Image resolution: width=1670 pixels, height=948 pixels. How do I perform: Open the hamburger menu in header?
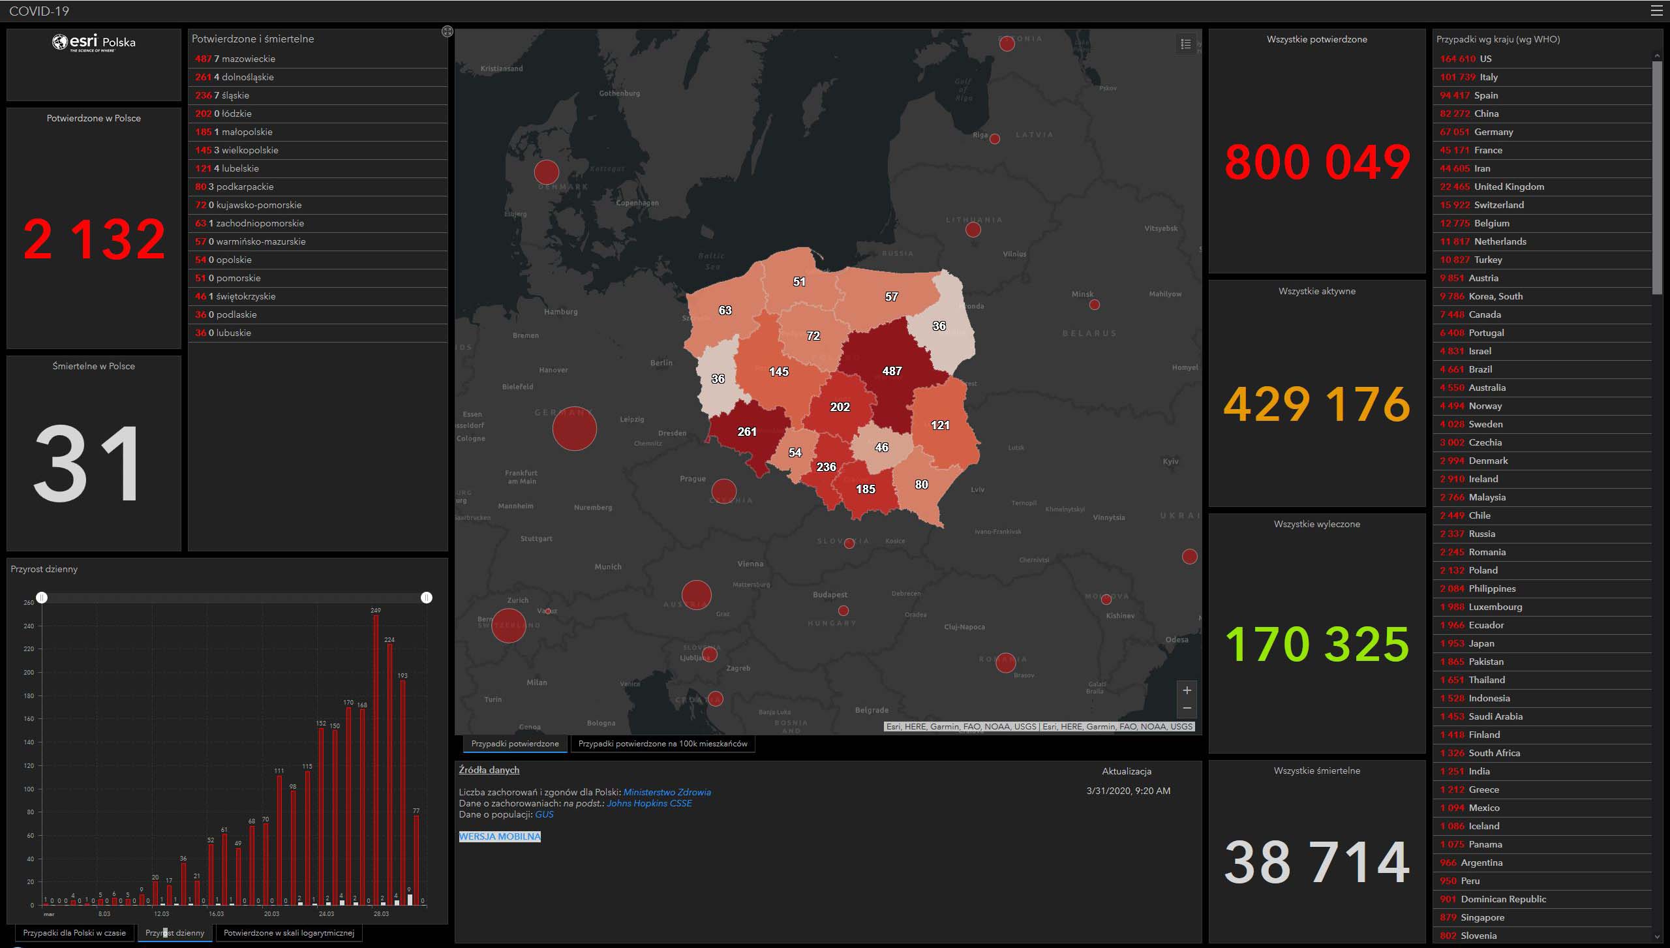[1656, 10]
